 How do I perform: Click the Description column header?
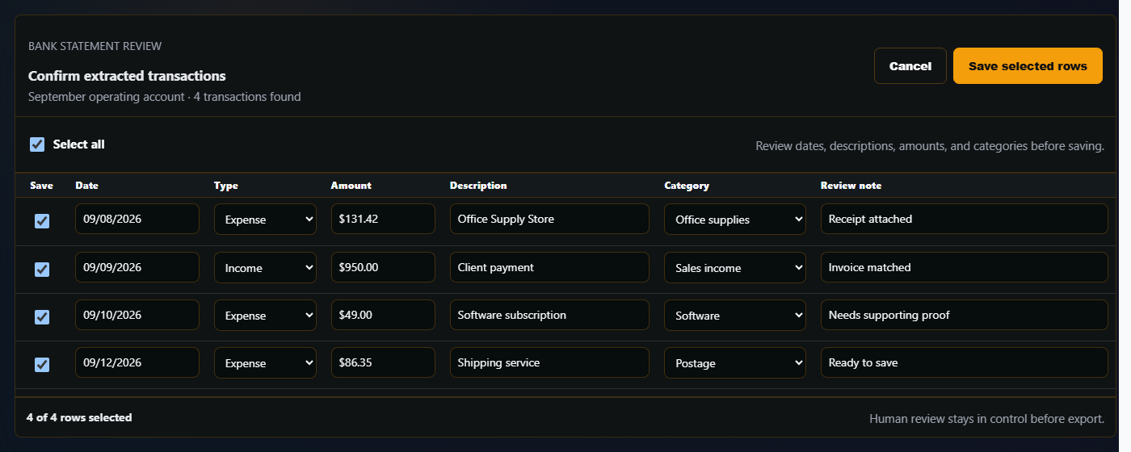pos(478,186)
